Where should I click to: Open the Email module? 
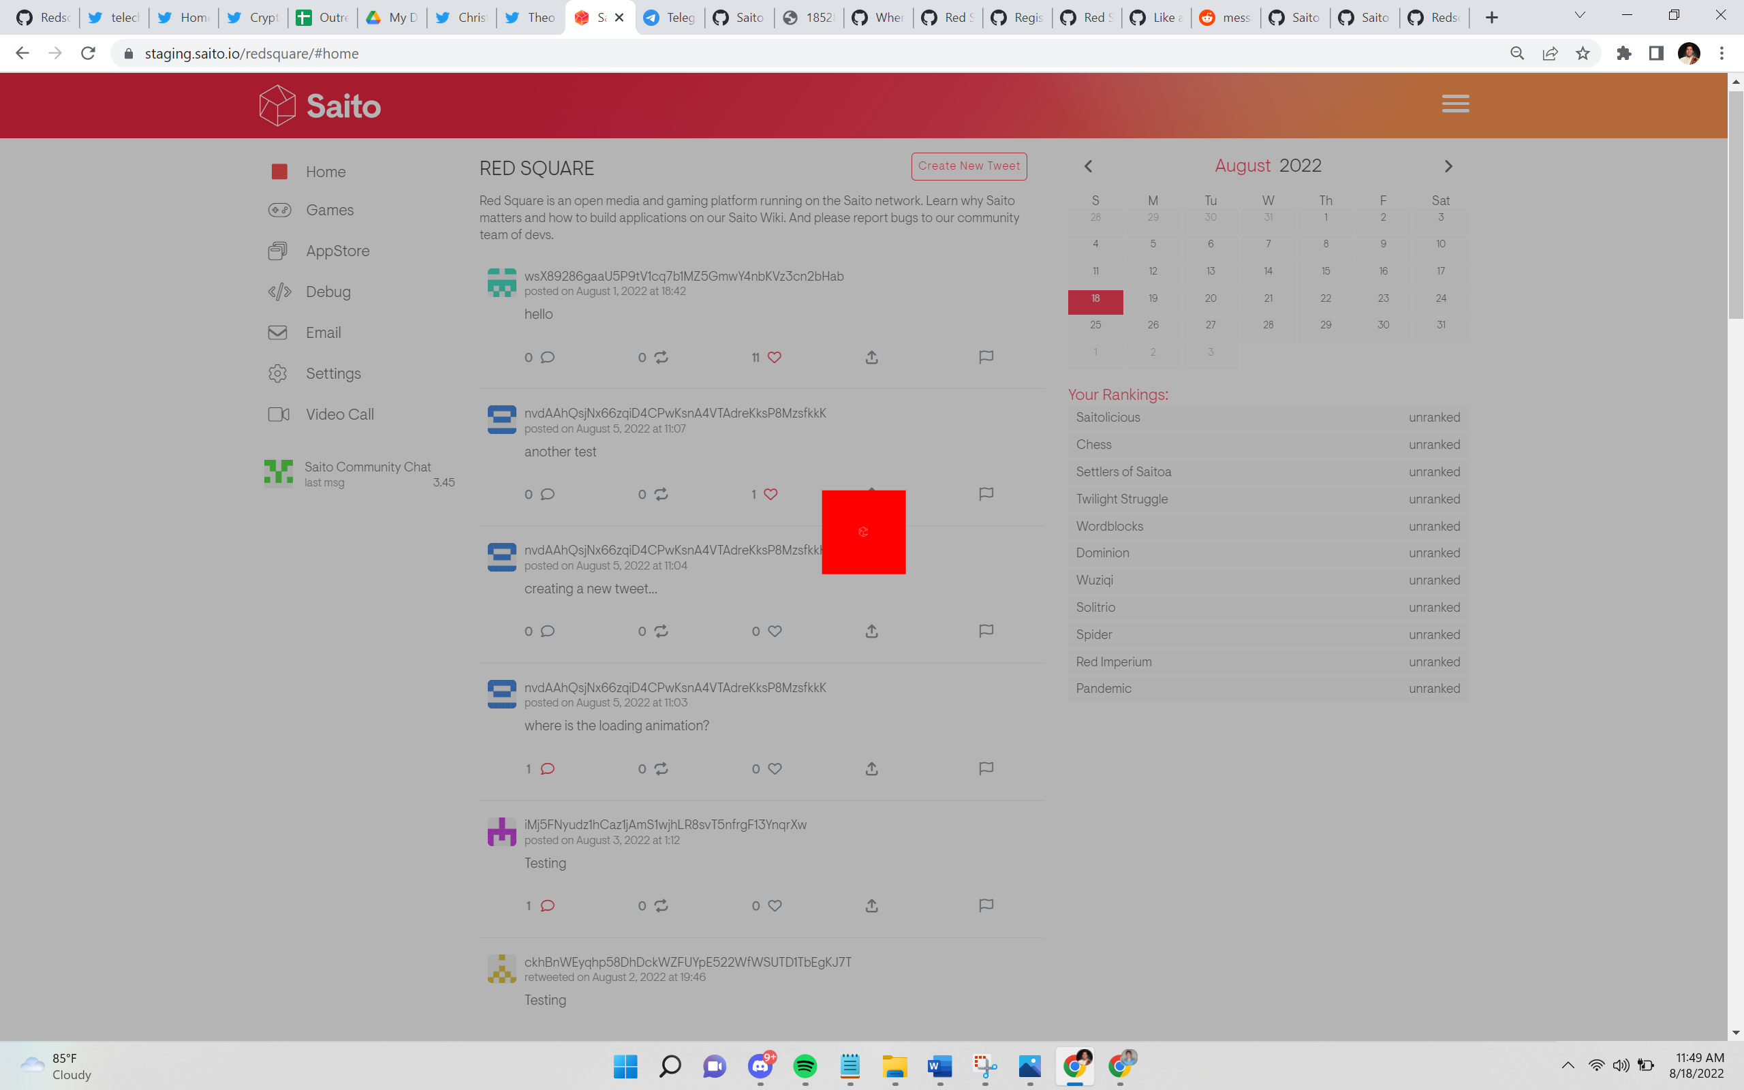tap(323, 332)
